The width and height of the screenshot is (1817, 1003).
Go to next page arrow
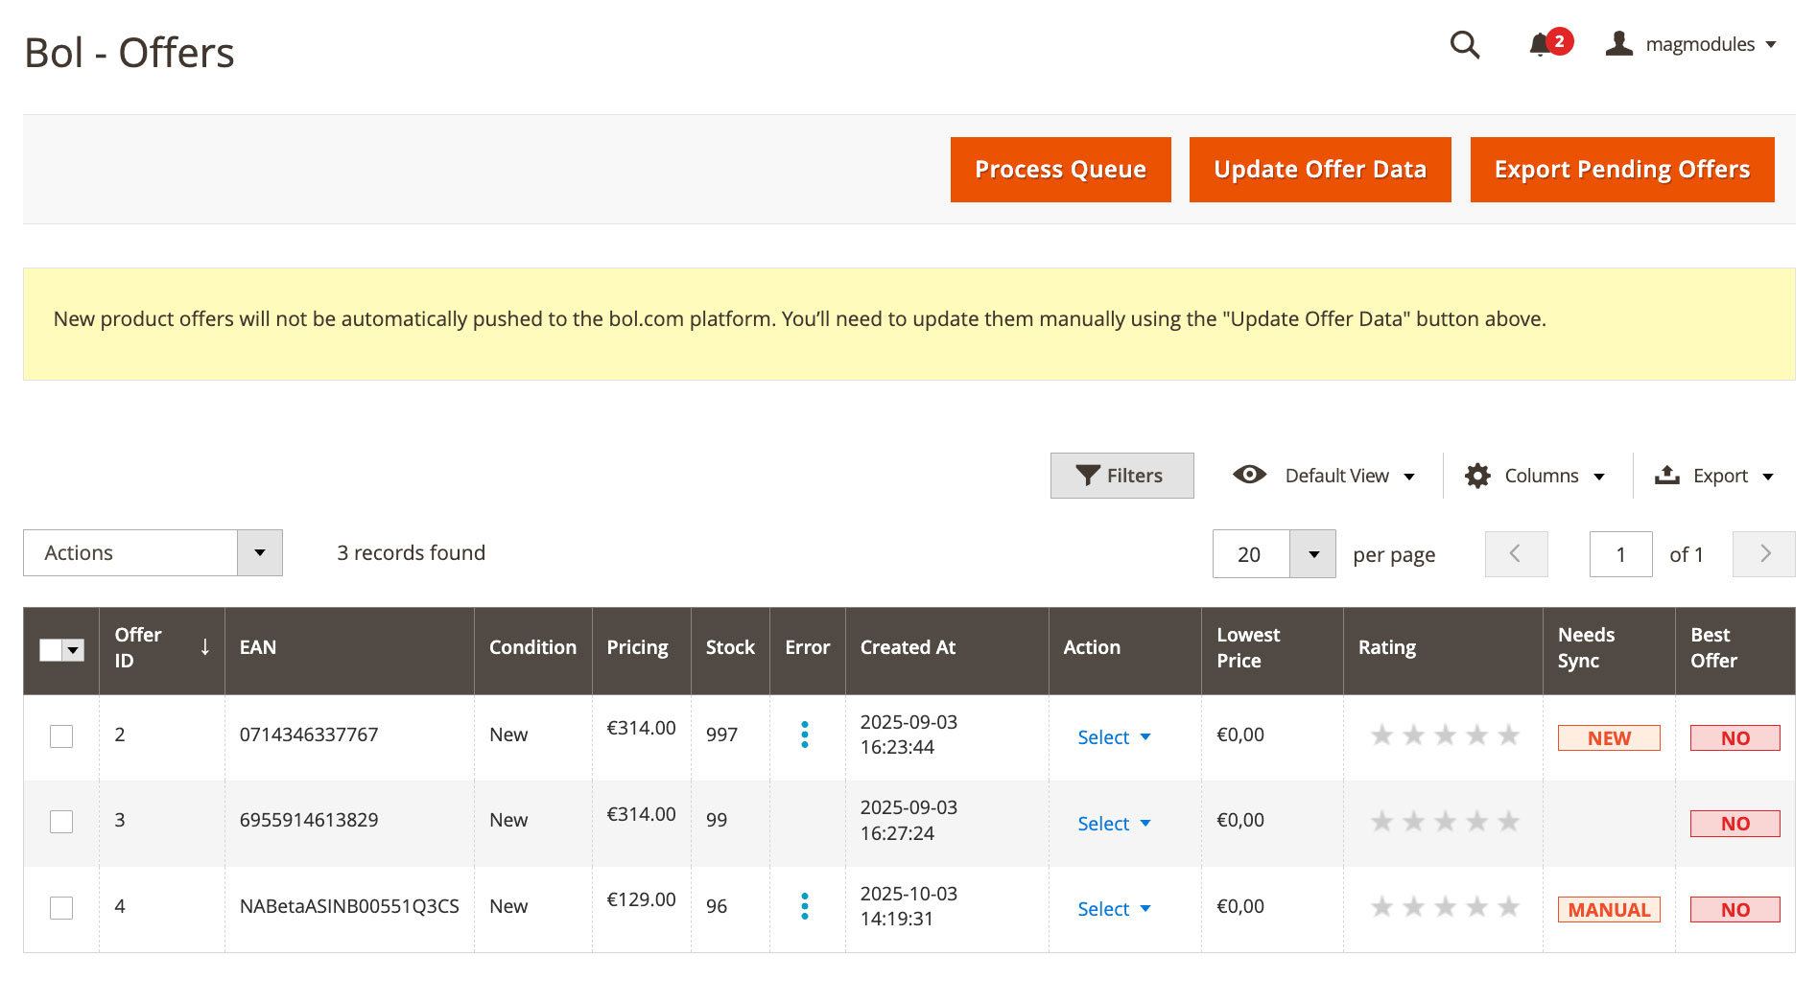1763,554
